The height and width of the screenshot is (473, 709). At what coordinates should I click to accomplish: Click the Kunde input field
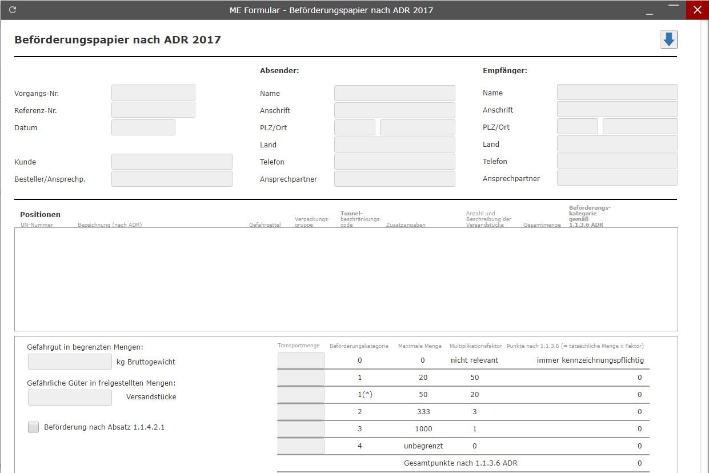(x=171, y=162)
